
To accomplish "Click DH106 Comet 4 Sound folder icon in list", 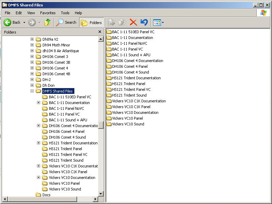I will coord(109,72).
